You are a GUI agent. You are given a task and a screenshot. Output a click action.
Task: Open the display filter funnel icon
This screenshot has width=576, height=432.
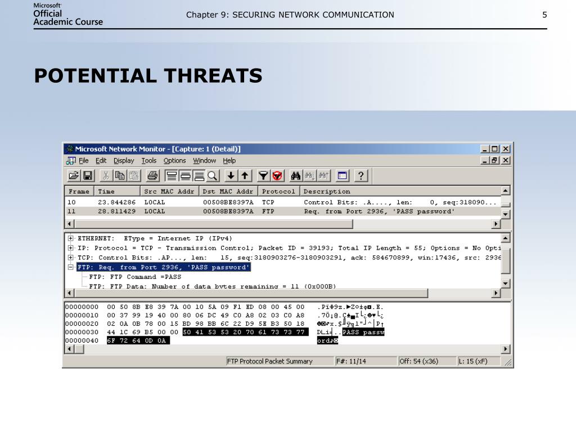click(x=263, y=176)
